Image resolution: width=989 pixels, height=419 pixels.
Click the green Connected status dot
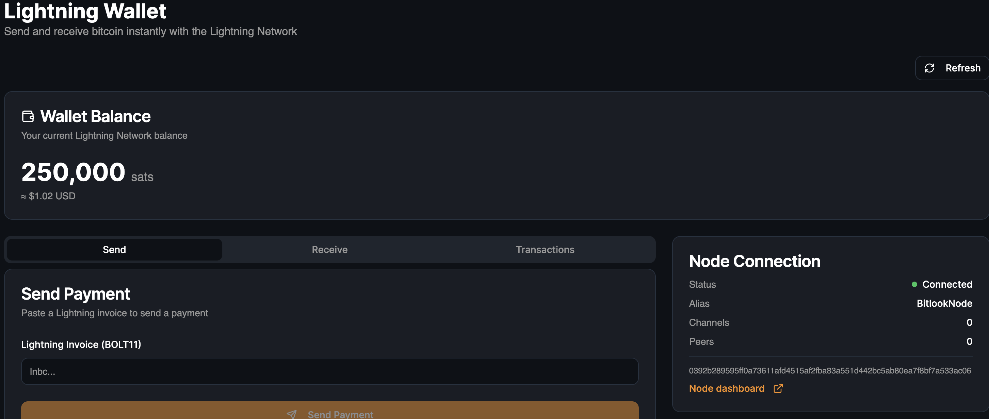(914, 284)
